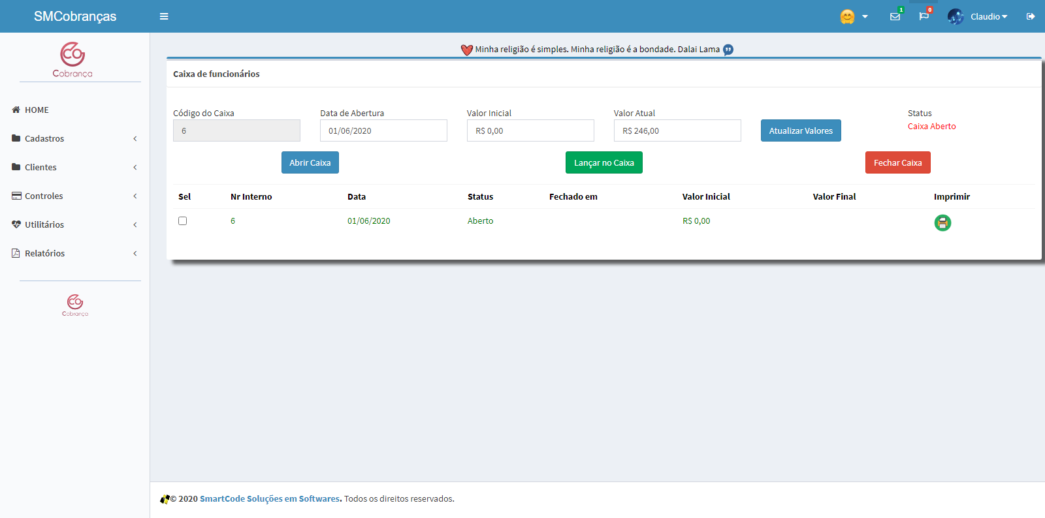
Task: Open the Controles sidebar menu item
Action: [x=44, y=196]
